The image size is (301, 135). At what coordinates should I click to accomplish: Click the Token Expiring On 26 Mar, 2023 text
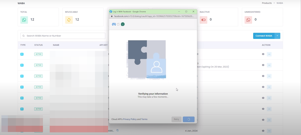(213, 67)
